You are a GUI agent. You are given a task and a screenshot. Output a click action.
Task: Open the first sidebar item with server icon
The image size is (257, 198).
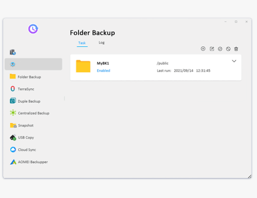13,52
